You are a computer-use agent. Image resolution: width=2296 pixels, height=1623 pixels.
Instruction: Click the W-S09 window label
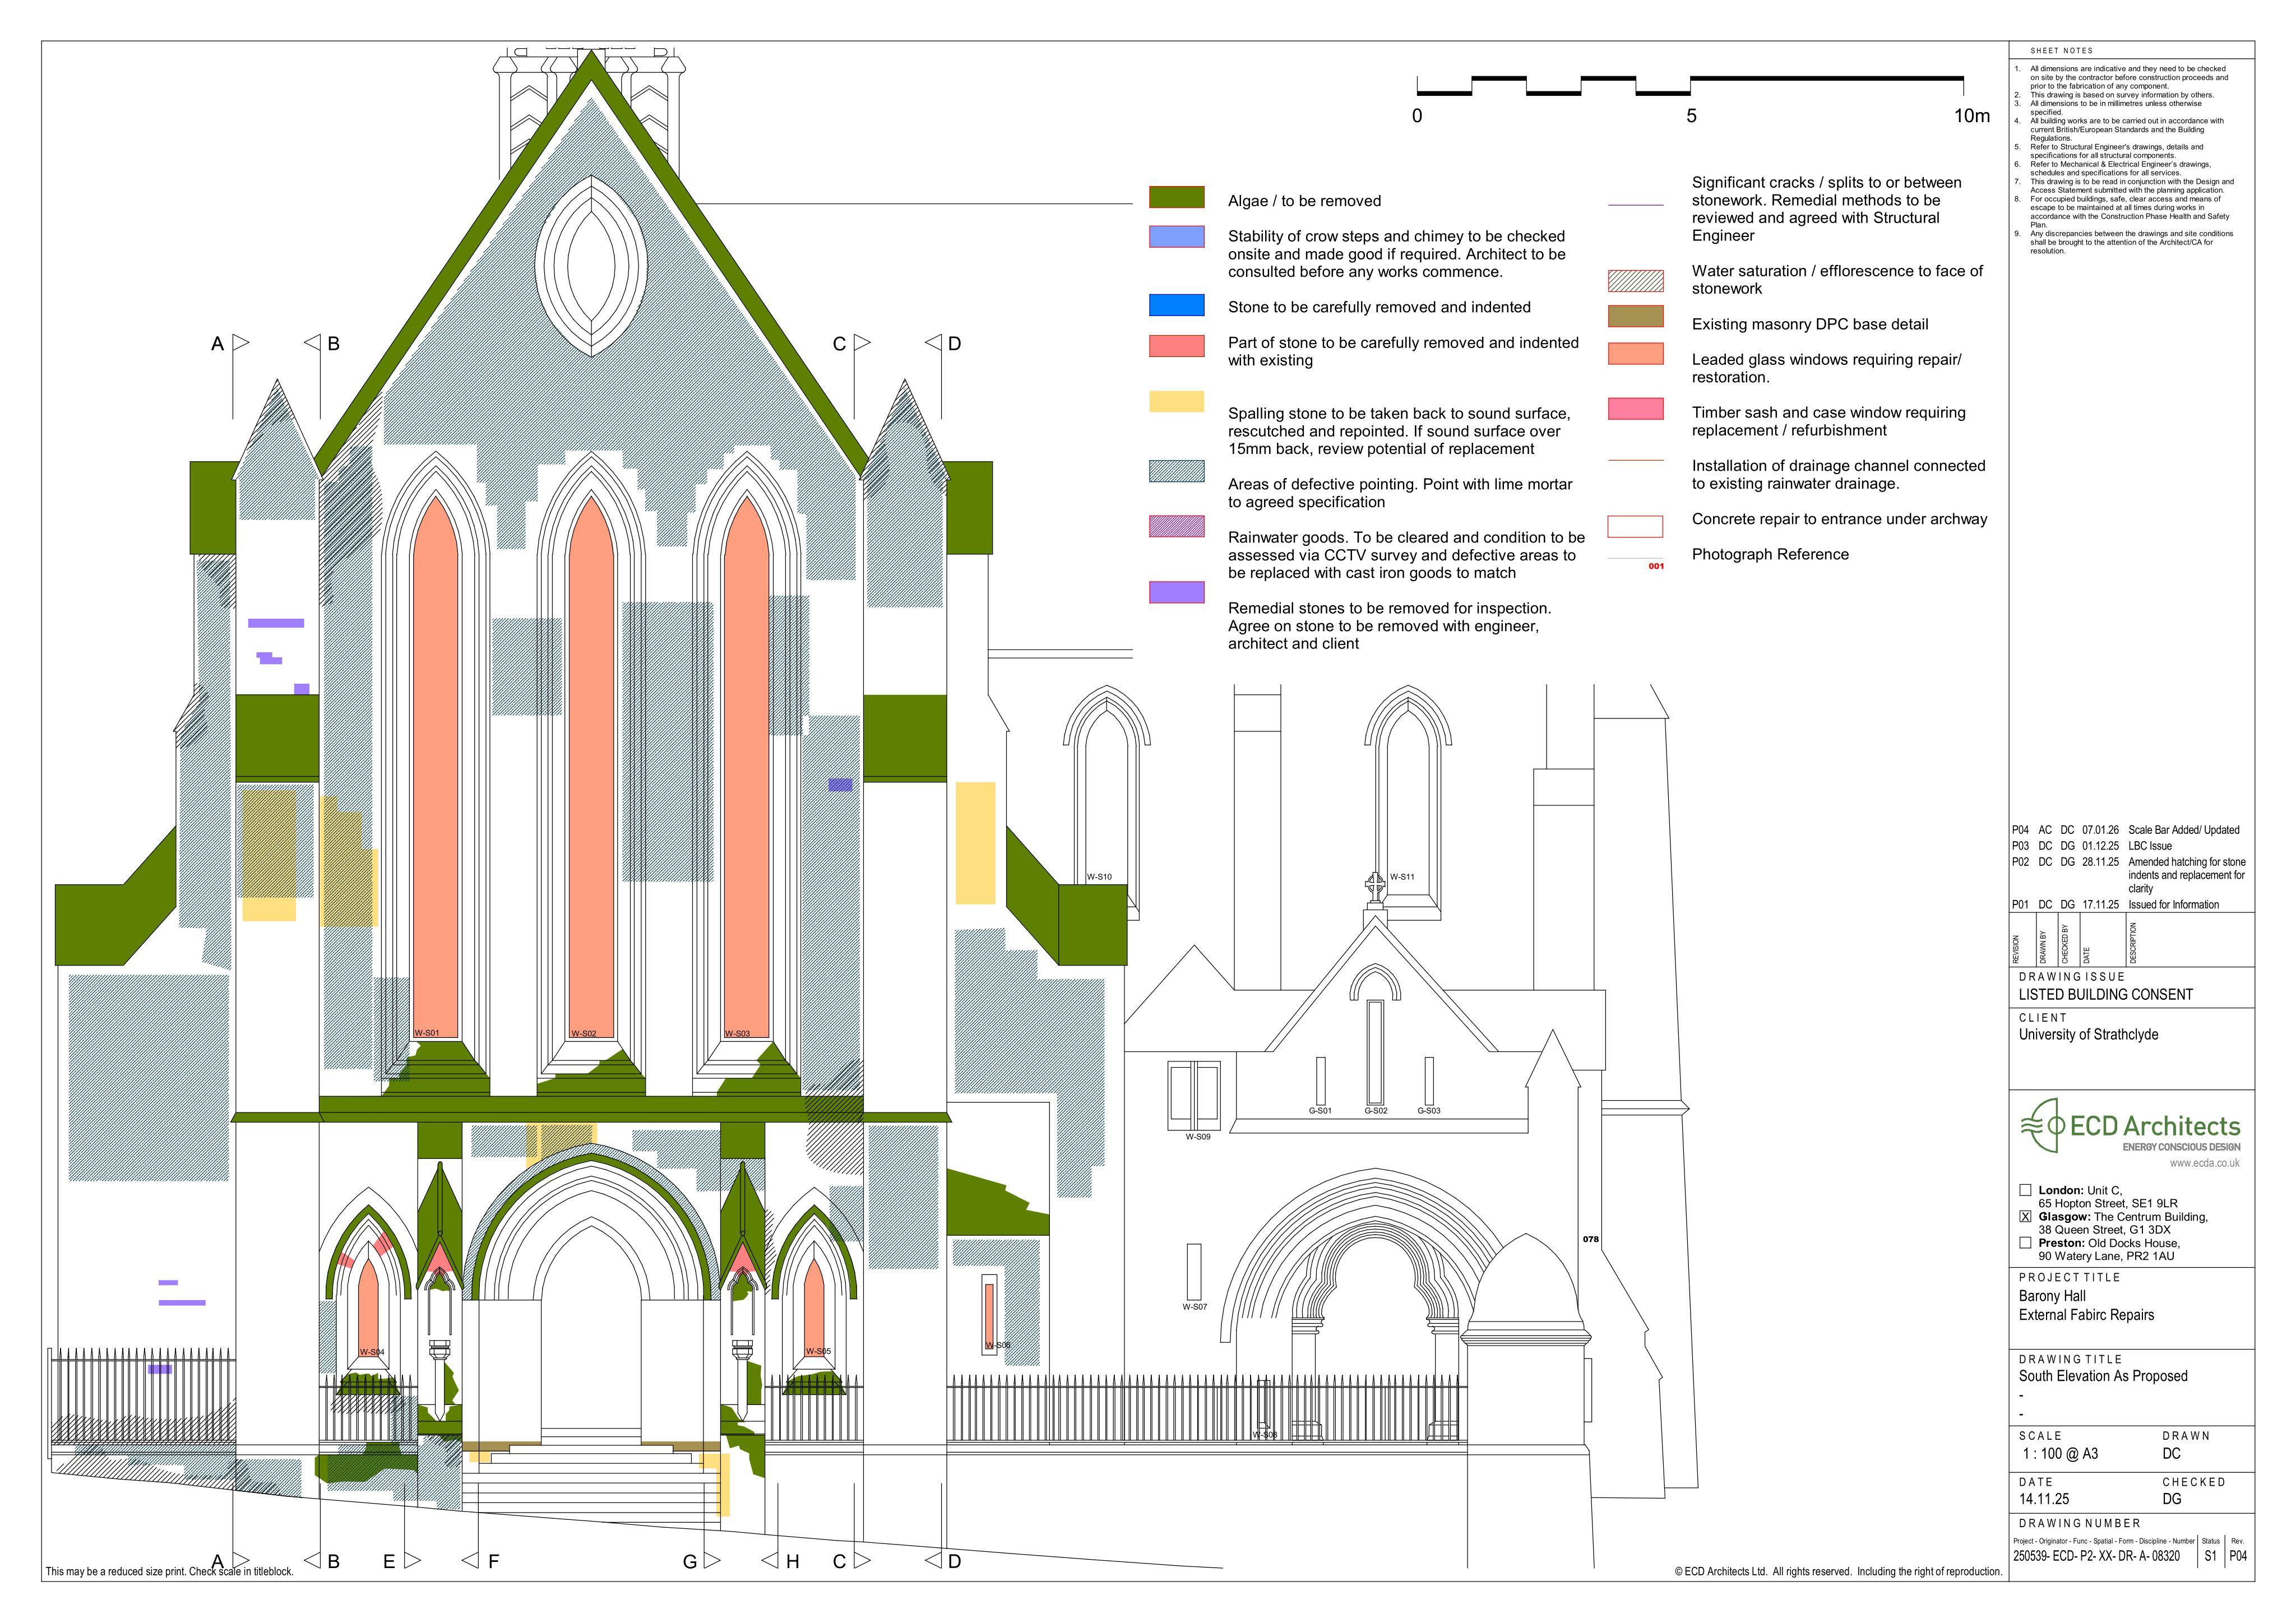tap(1198, 1136)
